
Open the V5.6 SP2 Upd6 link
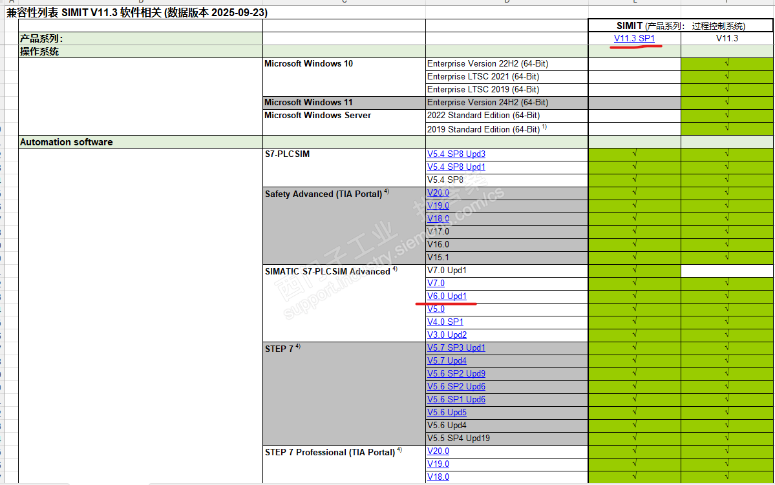coord(456,386)
